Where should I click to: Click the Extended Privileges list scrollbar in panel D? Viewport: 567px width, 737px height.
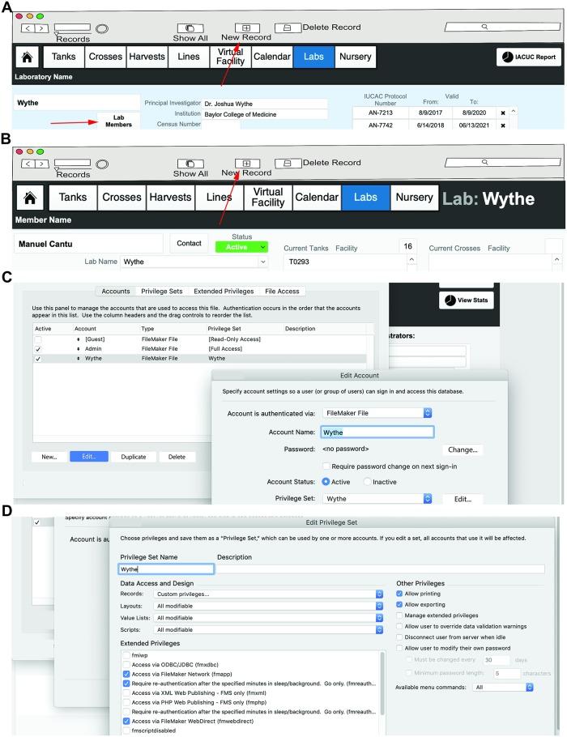tap(382, 684)
